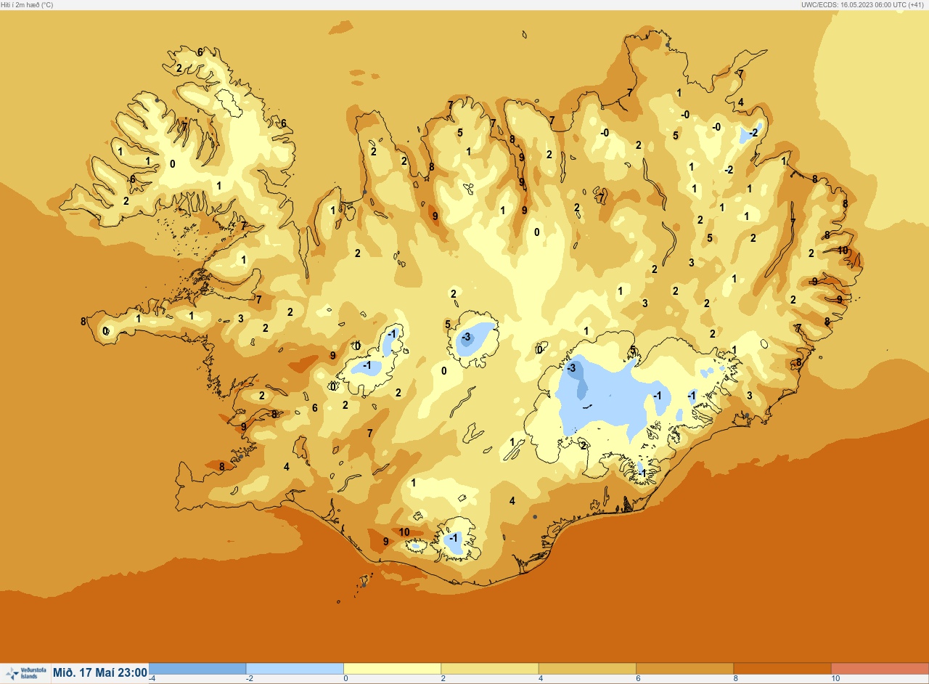Click the '10' value near the south coast
929x684 pixels.
(x=404, y=532)
